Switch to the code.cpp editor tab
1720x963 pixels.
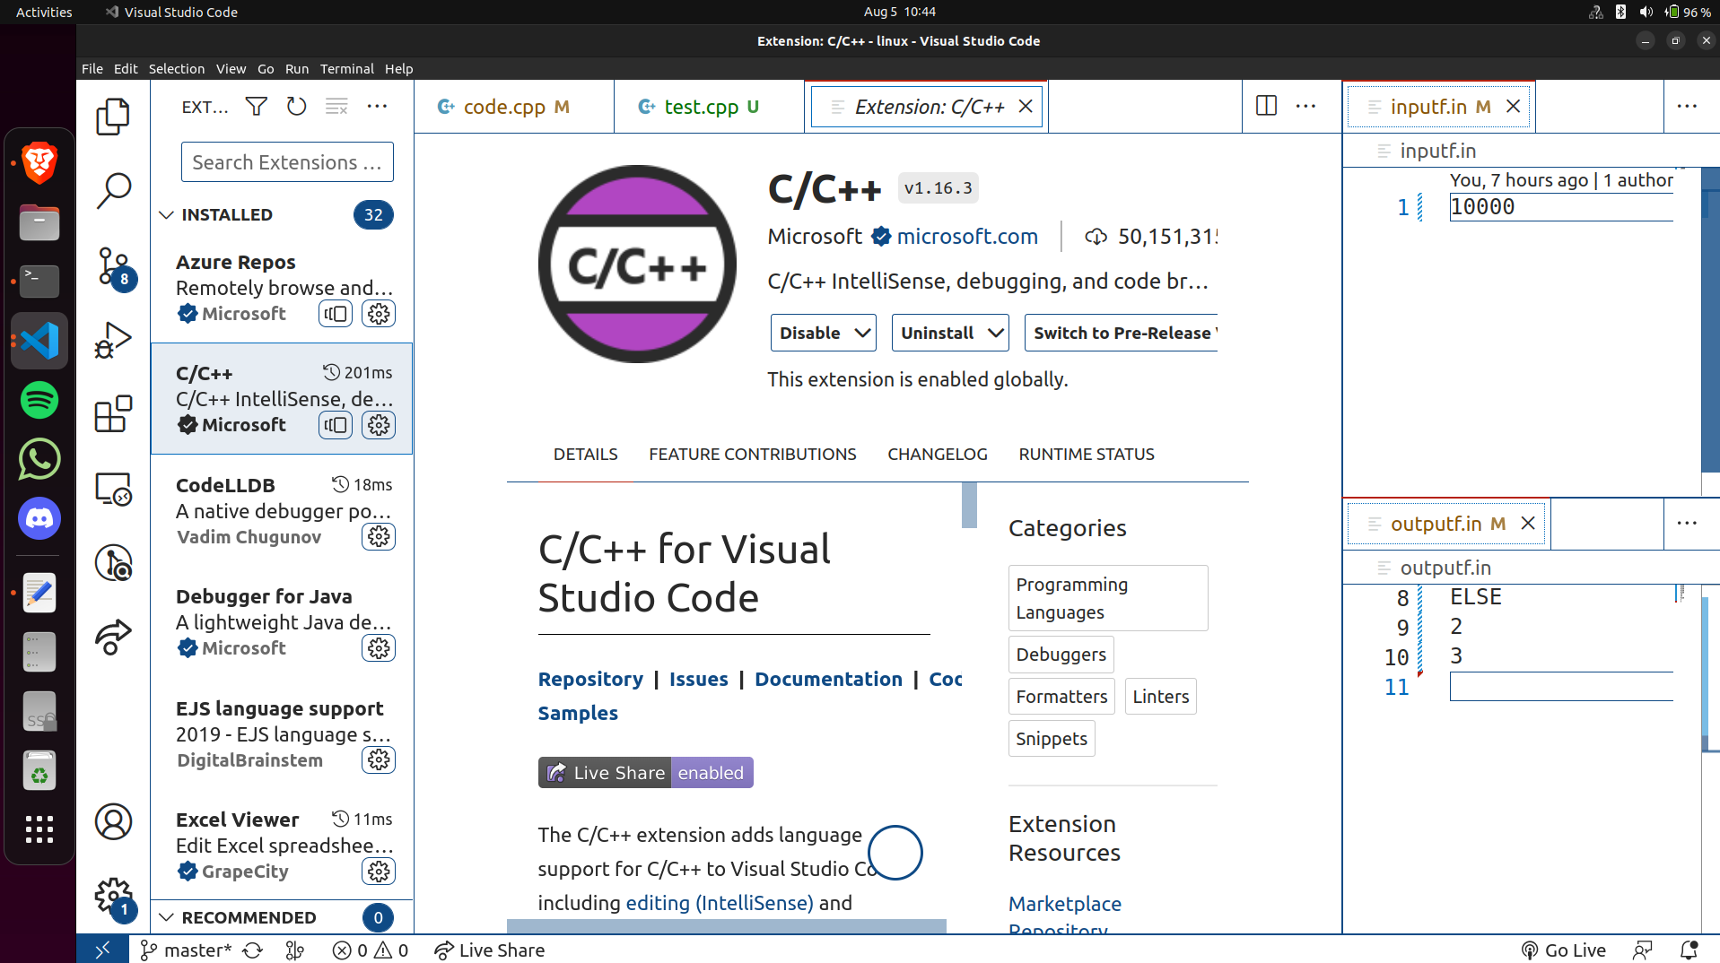504,106
